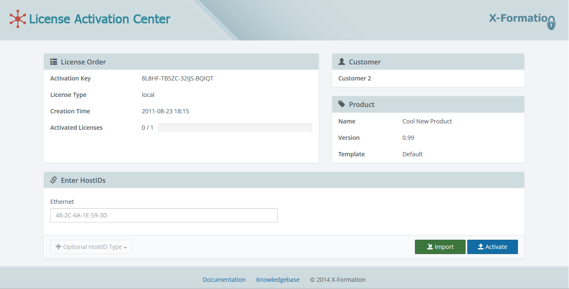Click the Enter HostIDs link icon
Image resolution: width=569 pixels, height=289 pixels.
54,180
